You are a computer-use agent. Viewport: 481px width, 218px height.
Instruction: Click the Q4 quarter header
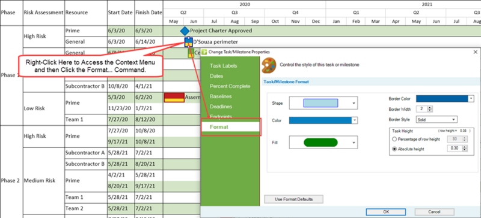coord(295,13)
